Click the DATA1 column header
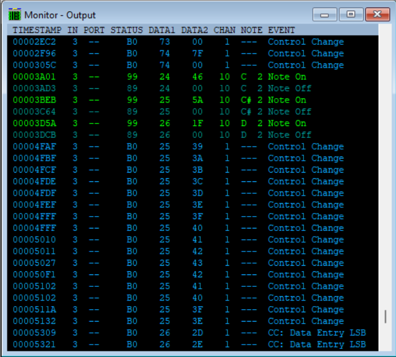This screenshot has width=396, height=357. point(162,30)
